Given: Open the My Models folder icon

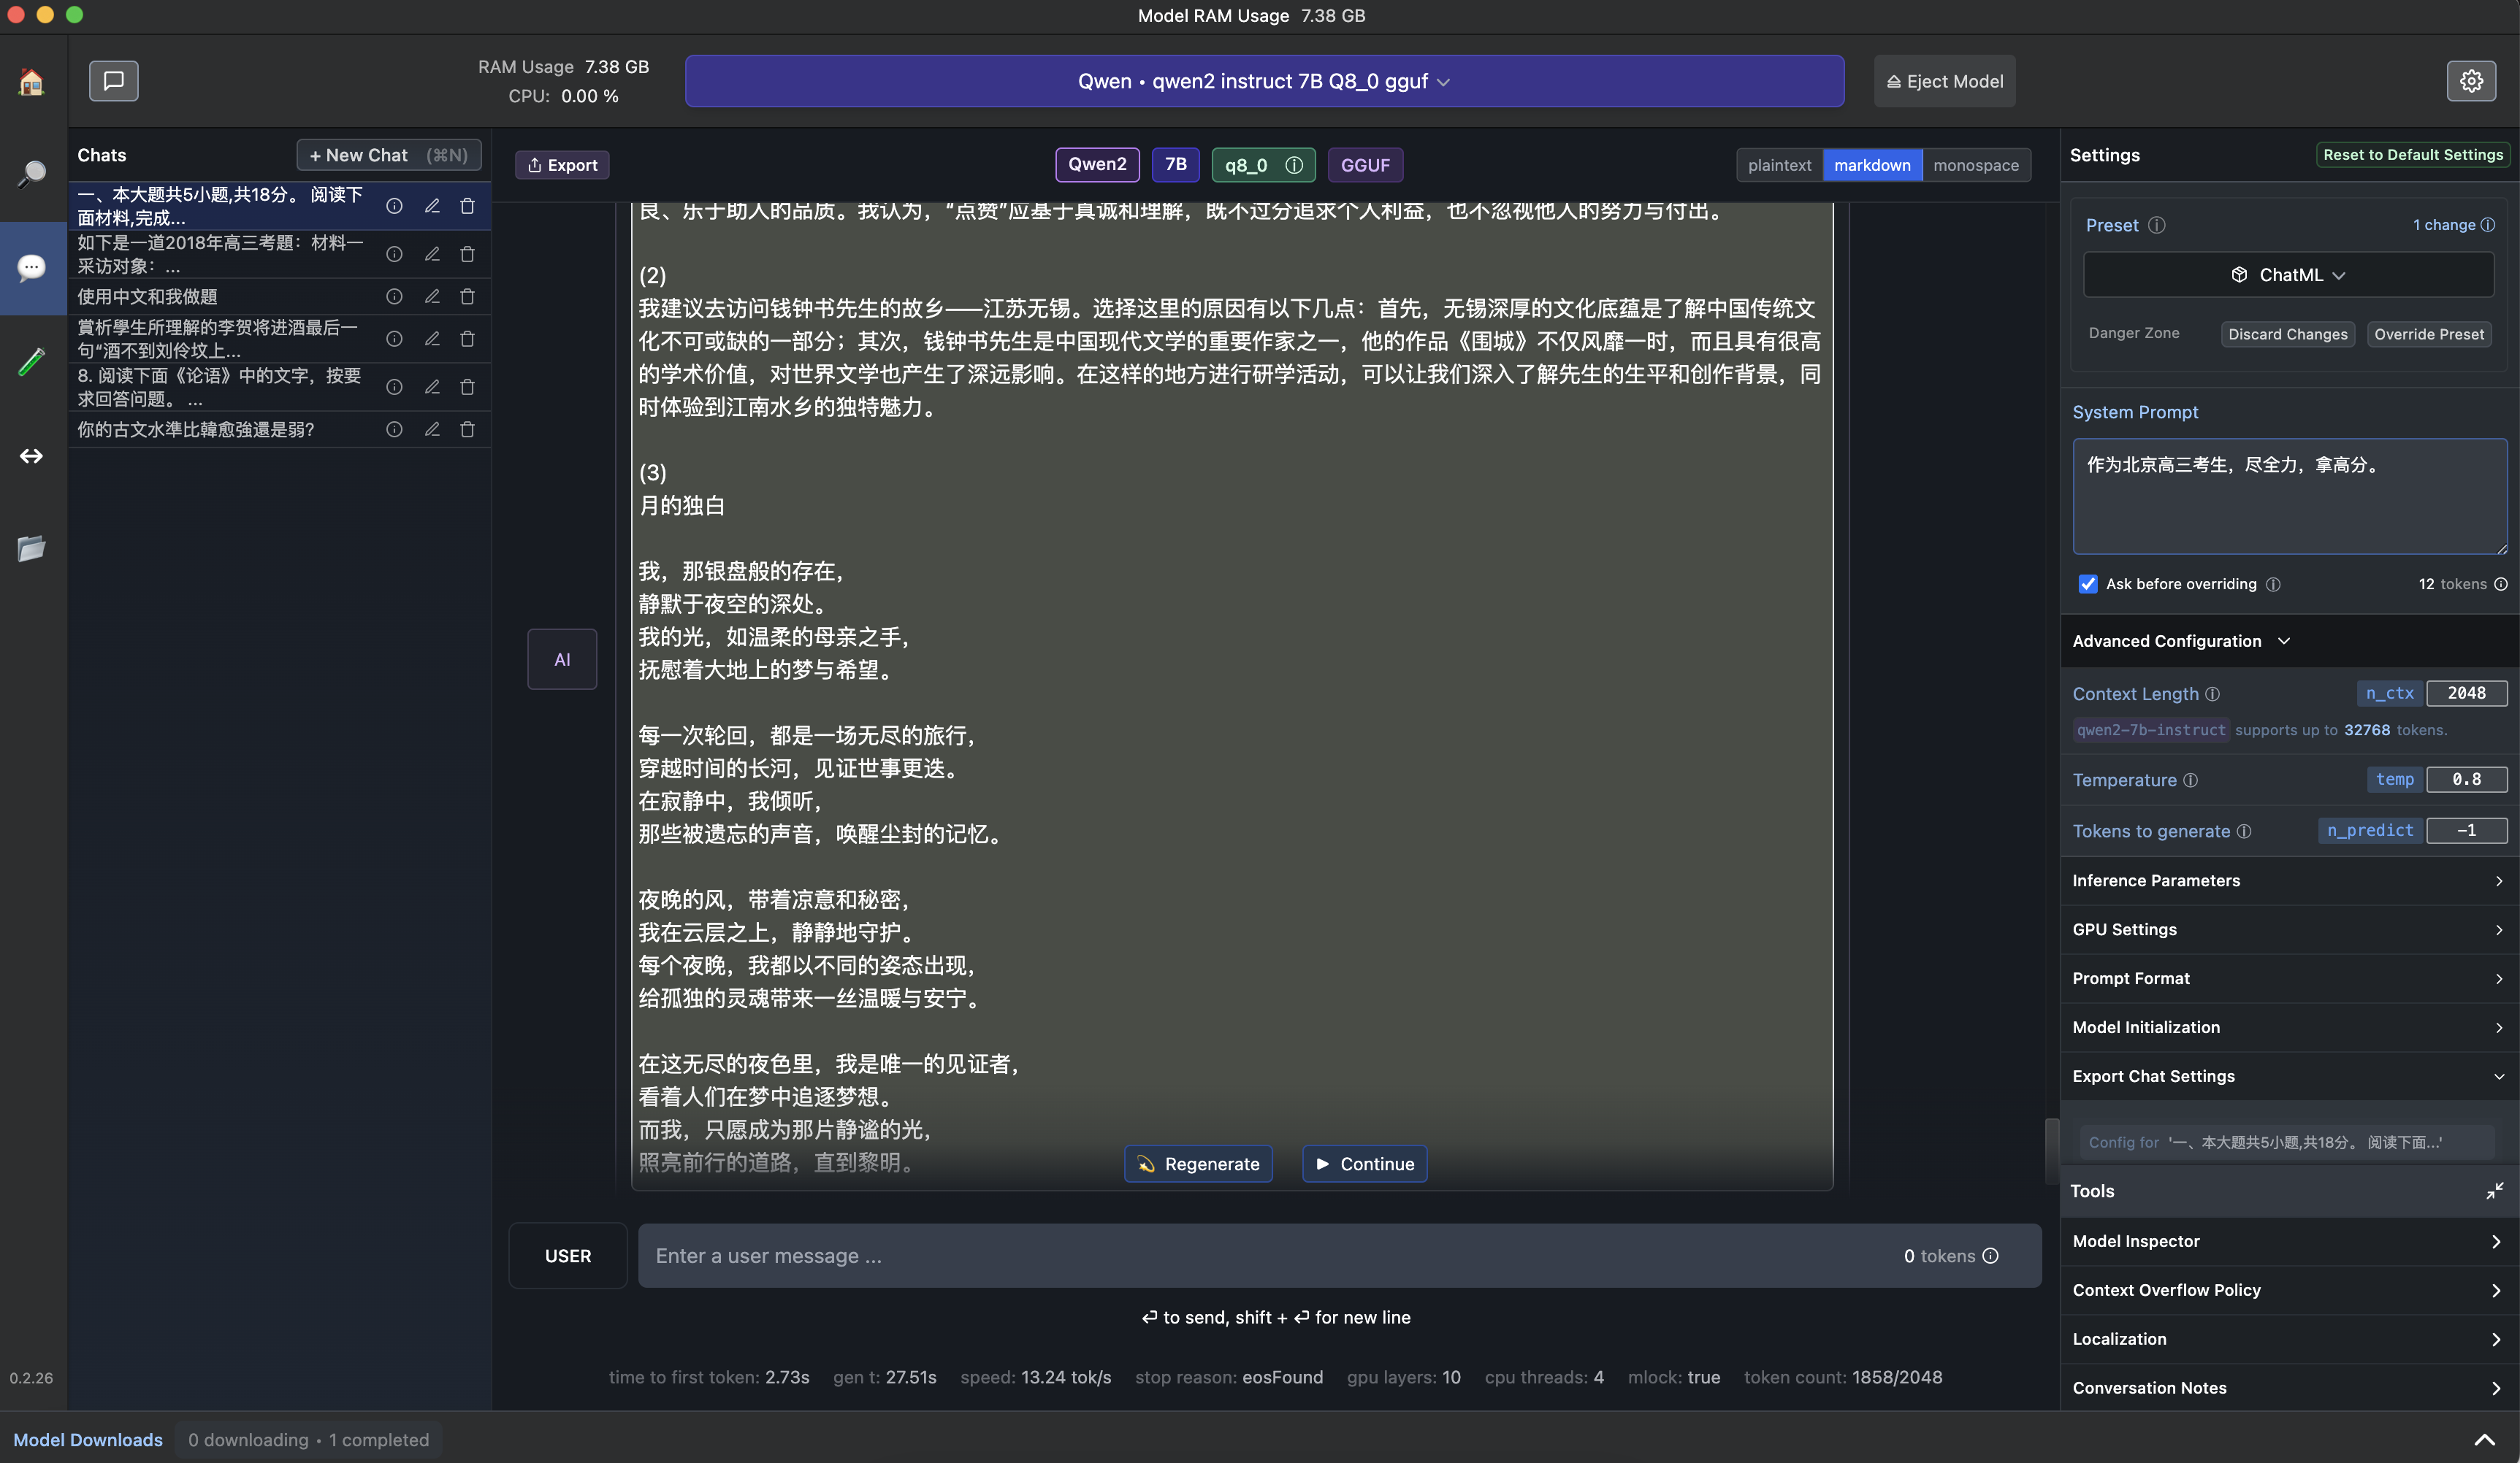Looking at the screenshot, I should 32,548.
